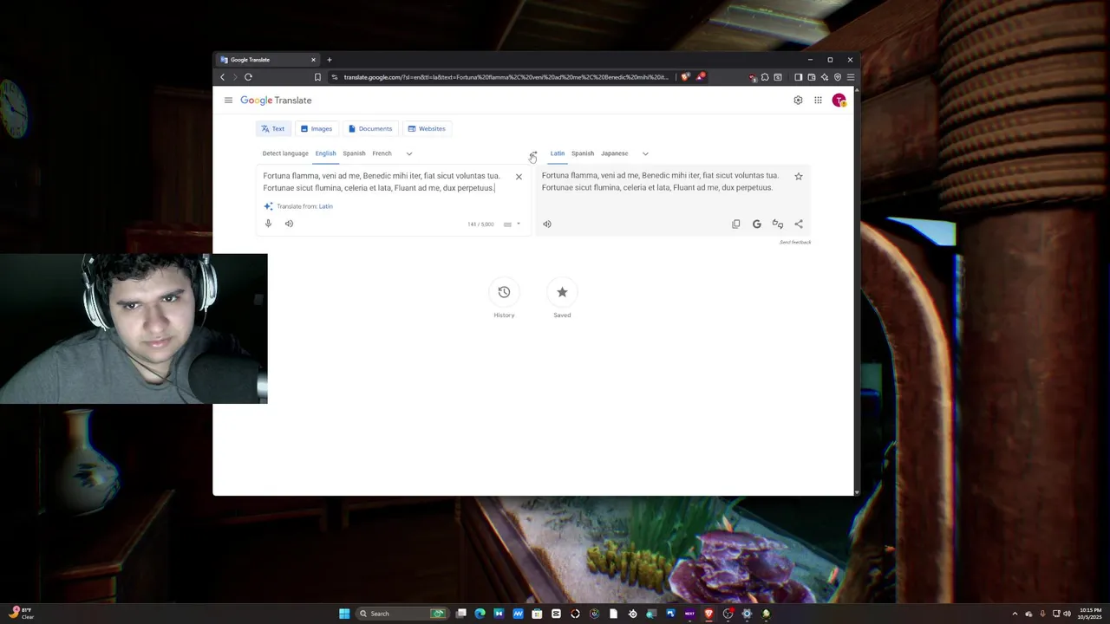Swap source and target languages

532,154
